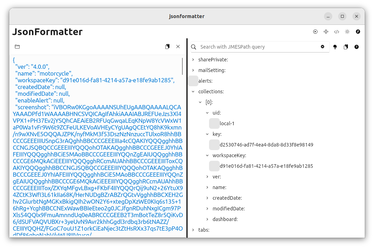Viewport: 374px width, 248px height.
Task: Click the open folder icon in left panel
Action: tap(17, 46)
